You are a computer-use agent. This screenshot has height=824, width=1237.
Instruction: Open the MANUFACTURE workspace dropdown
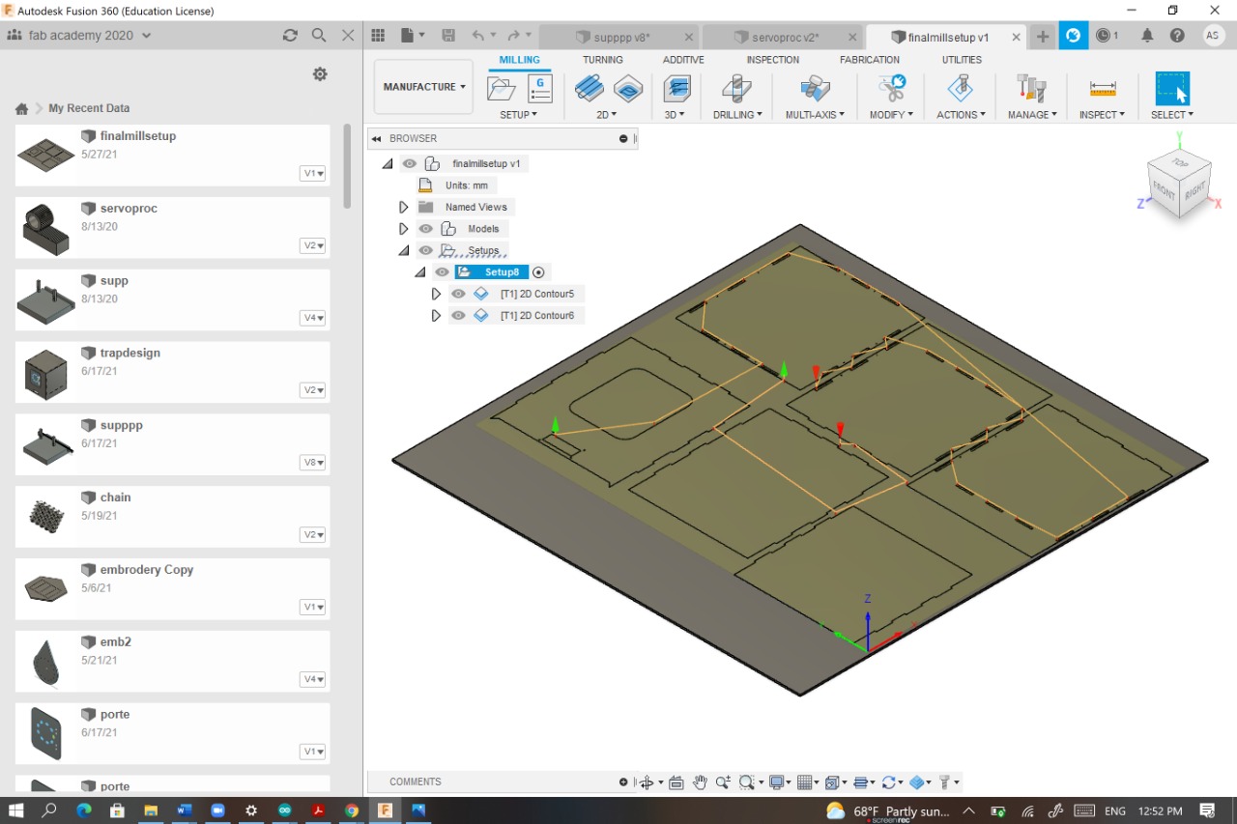click(423, 87)
